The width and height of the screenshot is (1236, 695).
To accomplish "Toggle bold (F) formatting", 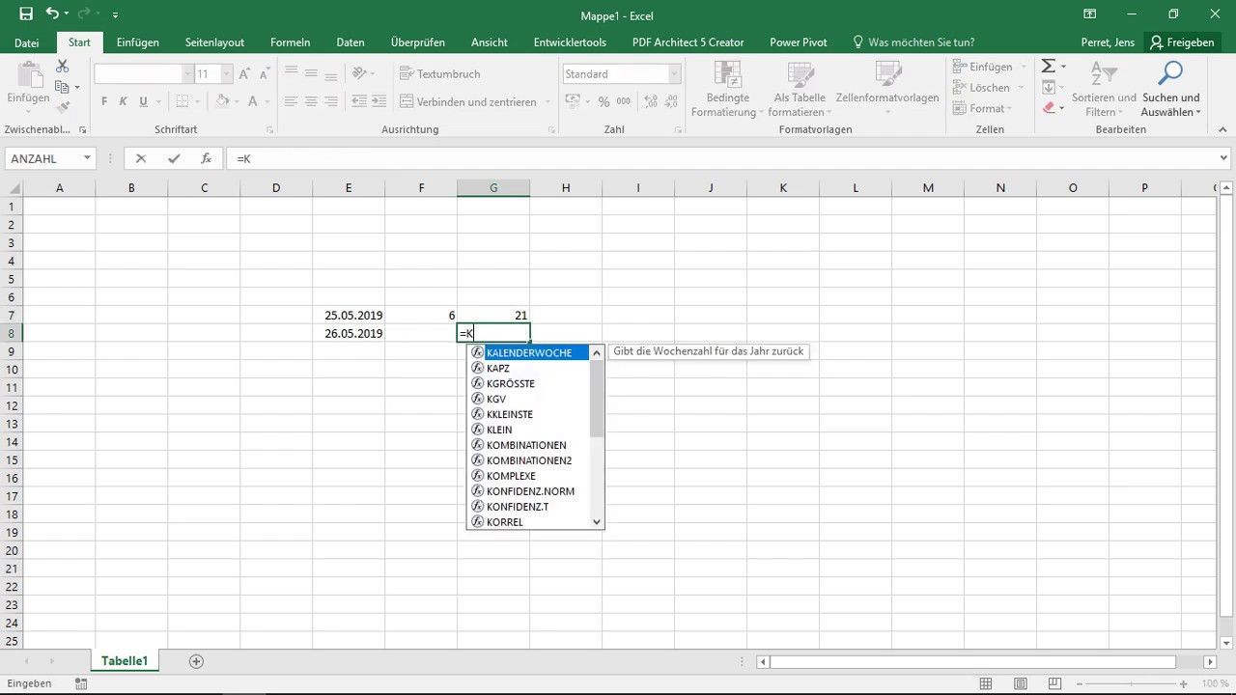I will point(103,101).
